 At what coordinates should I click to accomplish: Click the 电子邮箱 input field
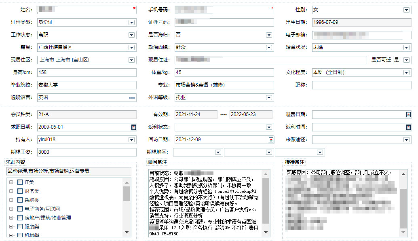point(362,35)
